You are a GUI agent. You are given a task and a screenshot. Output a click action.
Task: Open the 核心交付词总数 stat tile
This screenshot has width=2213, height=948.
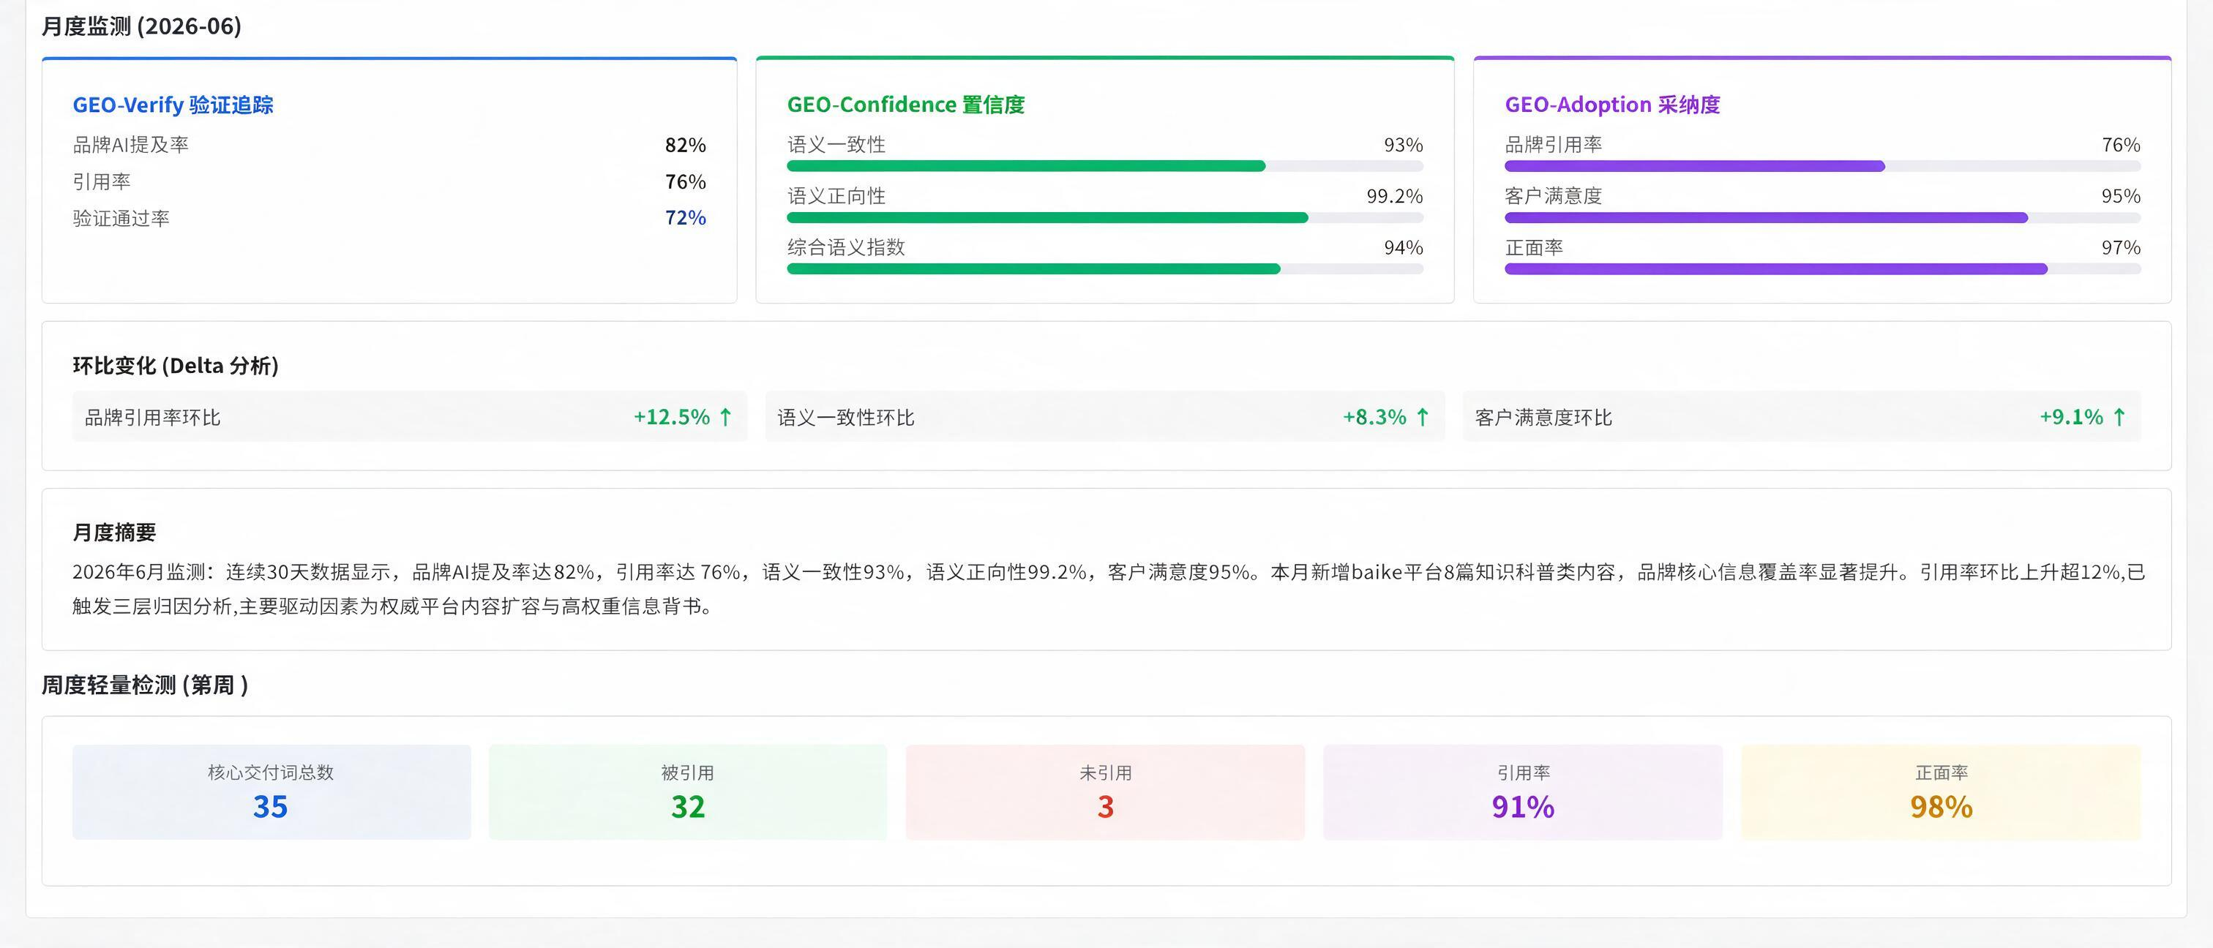pyautogui.click(x=272, y=791)
